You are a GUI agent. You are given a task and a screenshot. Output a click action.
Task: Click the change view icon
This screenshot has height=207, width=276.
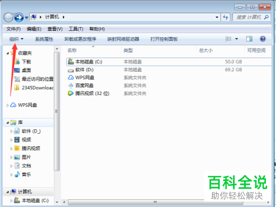pos(229,39)
